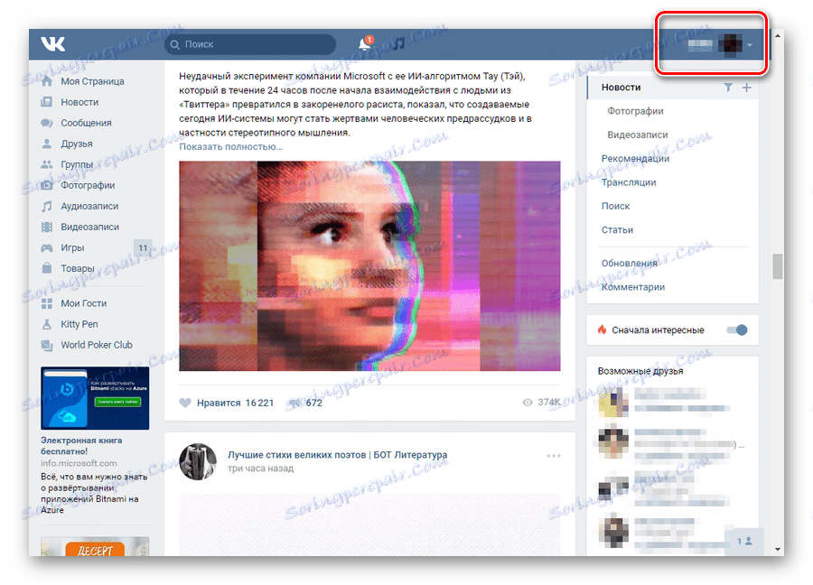Click the icon beside World Poker Club
Image resolution: width=813 pixels, height=585 pixels.
coord(47,345)
